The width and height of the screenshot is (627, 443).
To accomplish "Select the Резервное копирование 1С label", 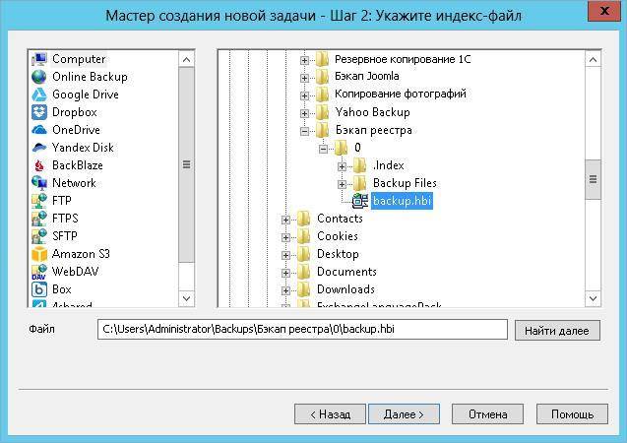I will (403, 59).
